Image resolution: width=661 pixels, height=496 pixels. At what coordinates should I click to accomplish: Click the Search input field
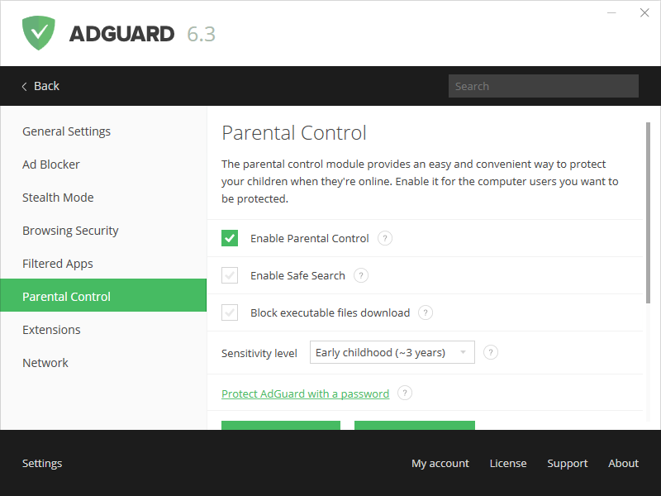point(543,86)
